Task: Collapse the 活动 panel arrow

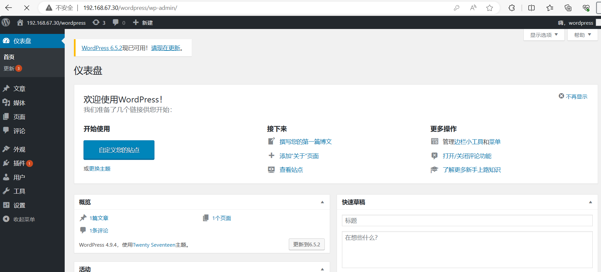Action: [x=322, y=269]
